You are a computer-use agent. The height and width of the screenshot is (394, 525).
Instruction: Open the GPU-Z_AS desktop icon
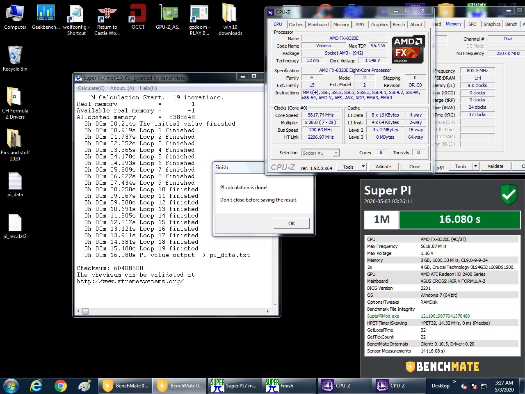point(169,17)
